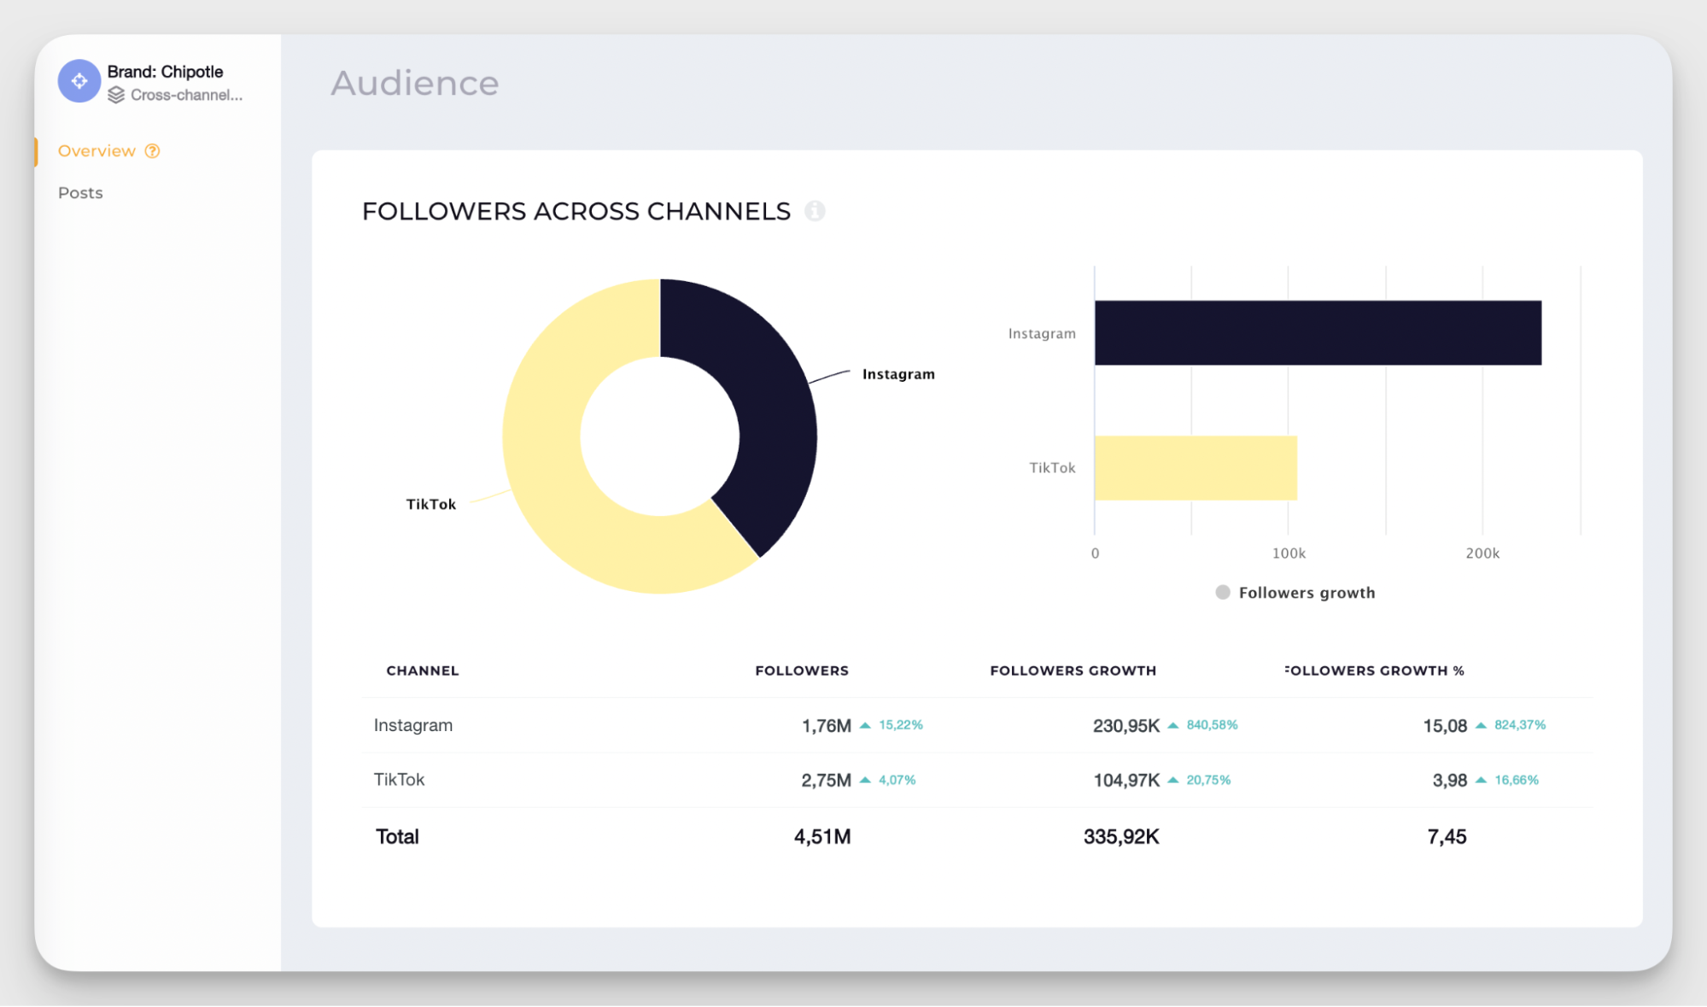This screenshot has width=1707, height=1007.
Task: Click the Instagram row channel name
Action: [x=413, y=725]
